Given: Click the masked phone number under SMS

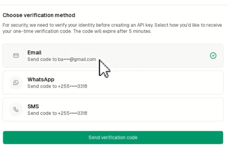Looking at the screenshot, I should (x=72, y=113).
